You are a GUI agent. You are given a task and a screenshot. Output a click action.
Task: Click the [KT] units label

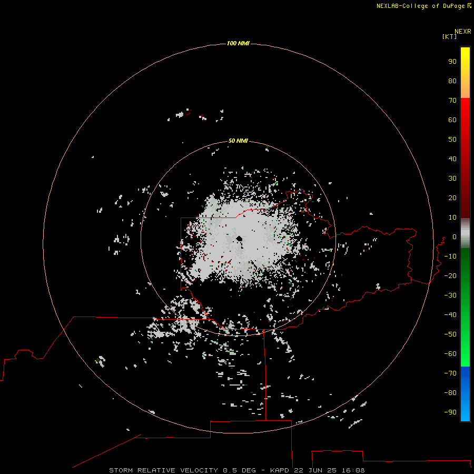(449, 36)
